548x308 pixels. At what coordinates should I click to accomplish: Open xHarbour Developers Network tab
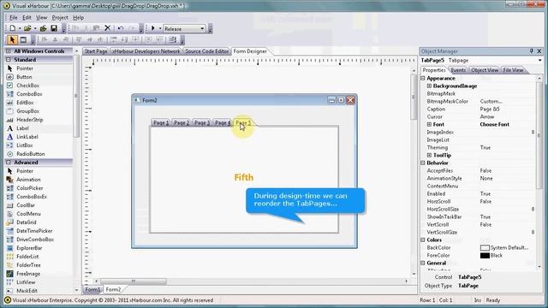[146, 51]
